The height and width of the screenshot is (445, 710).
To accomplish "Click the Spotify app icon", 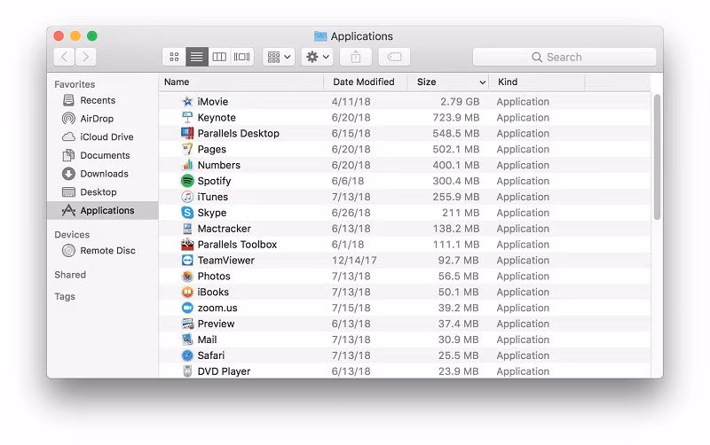I will tap(187, 181).
